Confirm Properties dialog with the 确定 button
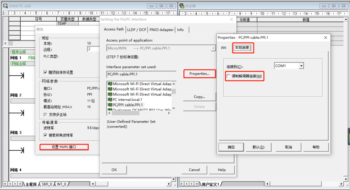The height and width of the screenshot is (190, 350). click(231, 147)
